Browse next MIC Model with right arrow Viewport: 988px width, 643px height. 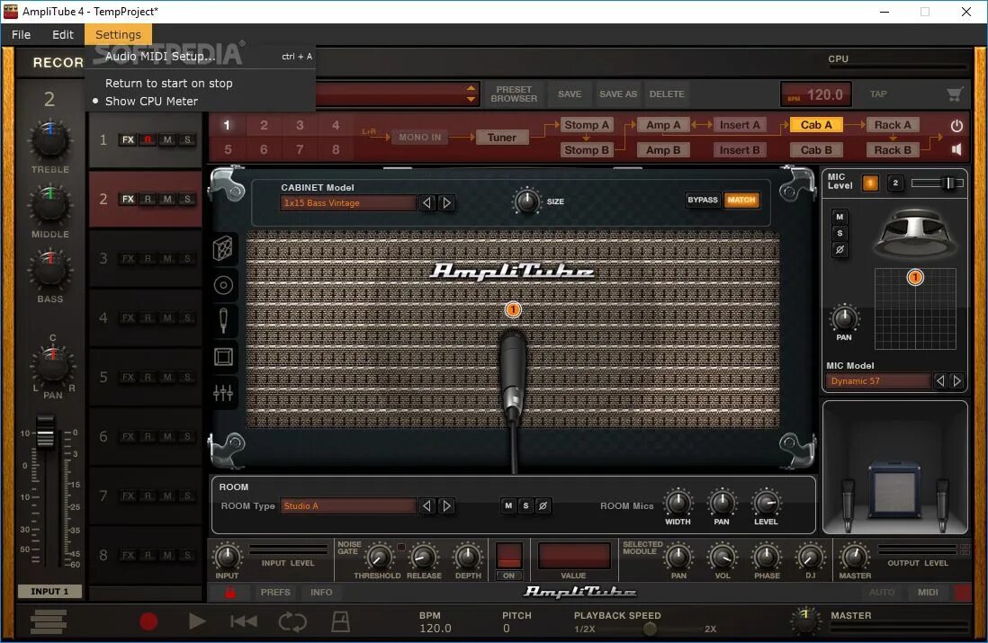point(956,380)
